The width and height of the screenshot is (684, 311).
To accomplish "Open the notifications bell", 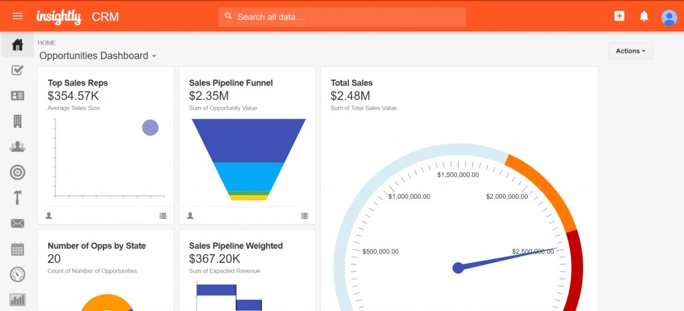I will [644, 16].
